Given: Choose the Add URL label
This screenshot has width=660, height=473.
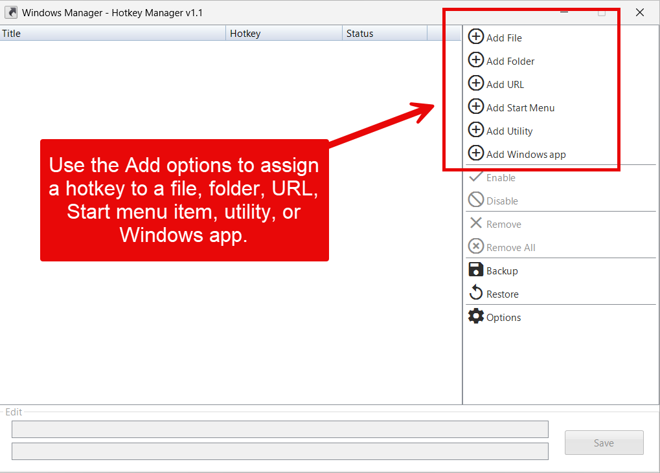Looking at the screenshot, I should [x=505, y=85].
